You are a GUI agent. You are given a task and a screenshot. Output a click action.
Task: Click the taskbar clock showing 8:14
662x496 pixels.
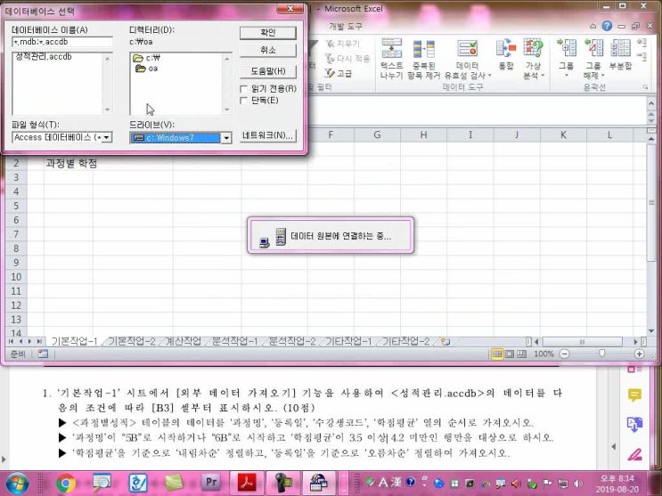coord(617,479)
